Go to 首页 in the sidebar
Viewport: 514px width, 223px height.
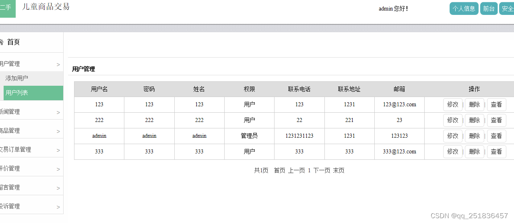click(13, 42)
